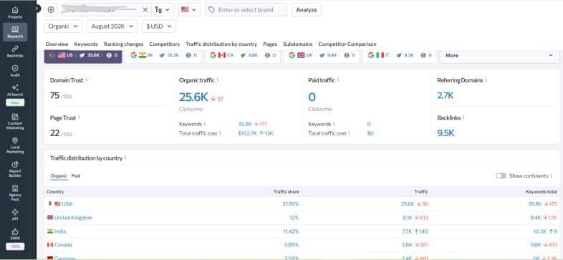Switch table to Paid sub-tab
The width and height of the screenshot is (563, 260).
coord(76,176)
